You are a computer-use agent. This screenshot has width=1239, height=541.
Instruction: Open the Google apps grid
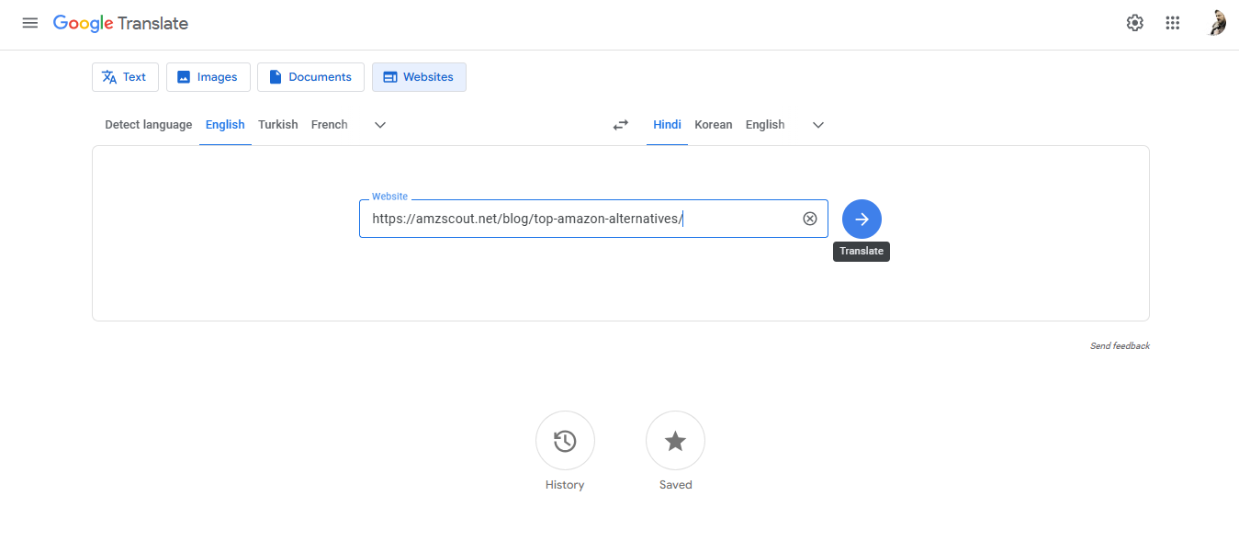(x=1172, y=22)
